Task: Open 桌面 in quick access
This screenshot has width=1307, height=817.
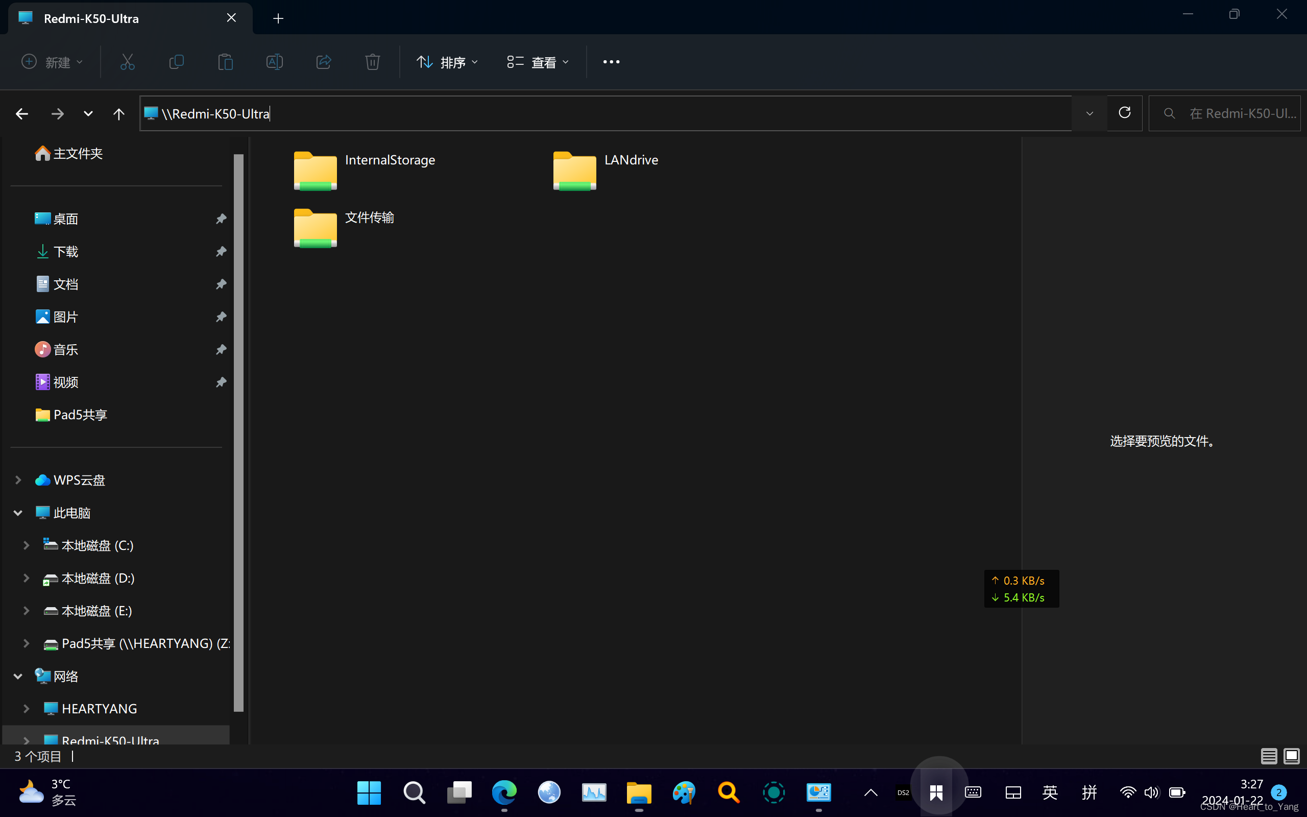Action: (x=57, y=219)
